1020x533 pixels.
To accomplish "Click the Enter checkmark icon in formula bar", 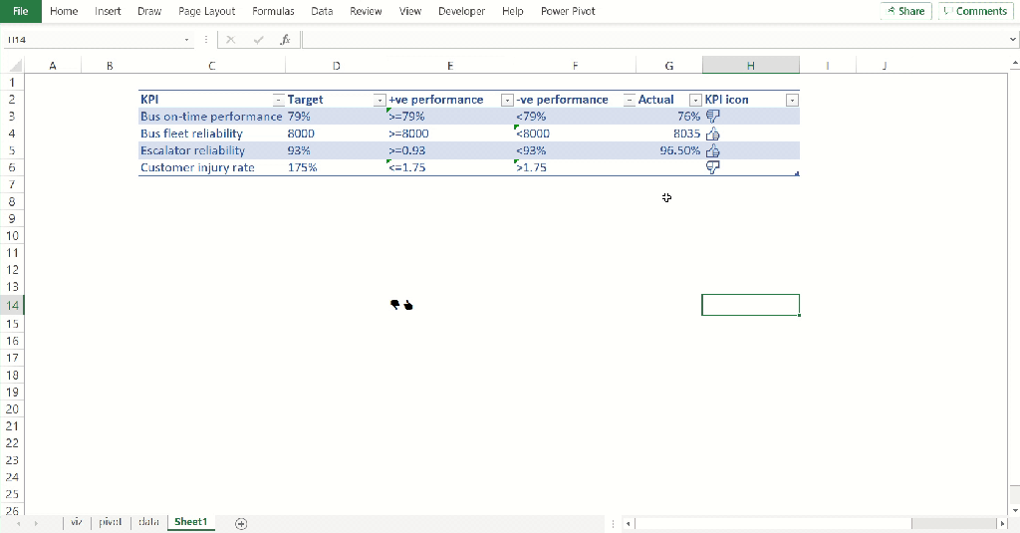I will click(x=258, y=40).
